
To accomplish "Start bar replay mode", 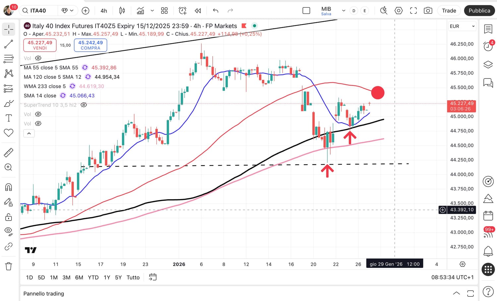I will [x=198, y=11].
